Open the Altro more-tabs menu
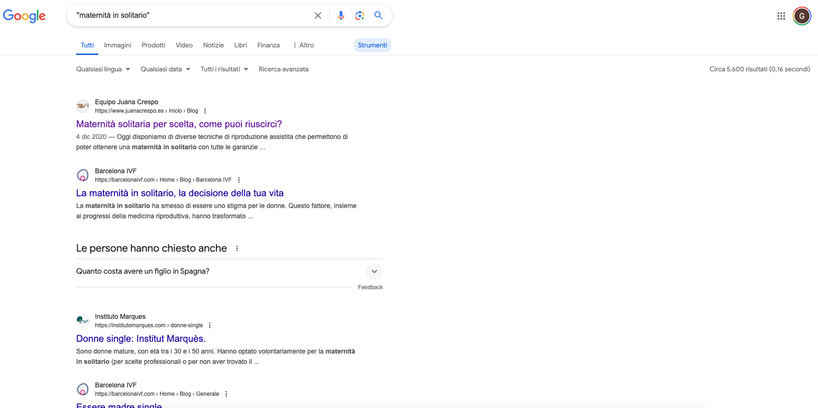The image size is (818, 408). (303, 45)
